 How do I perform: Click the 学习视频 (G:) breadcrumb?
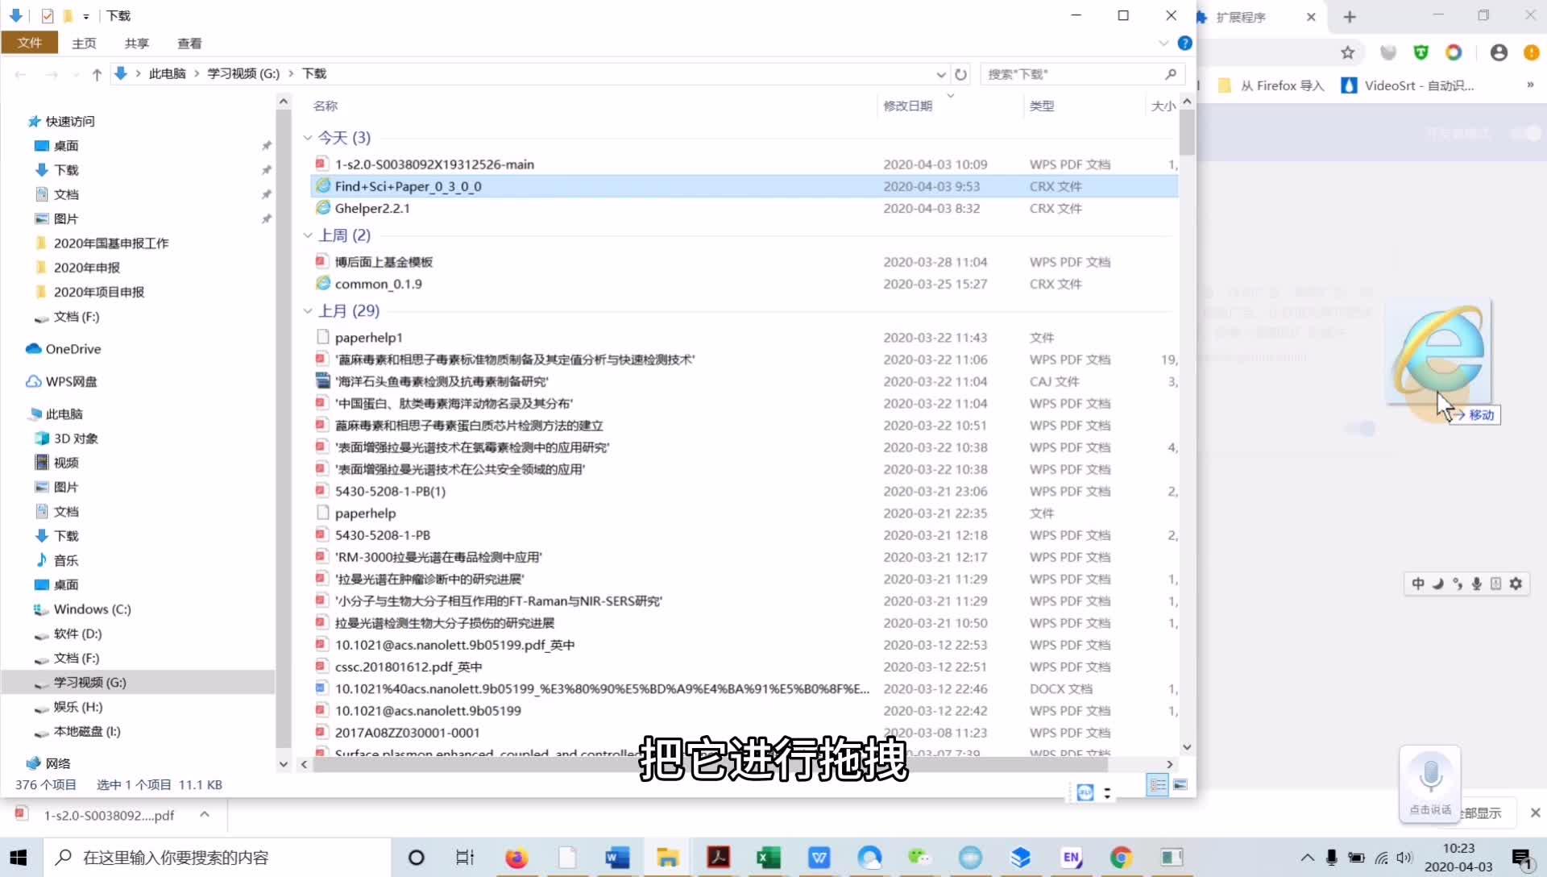point(243,73)
